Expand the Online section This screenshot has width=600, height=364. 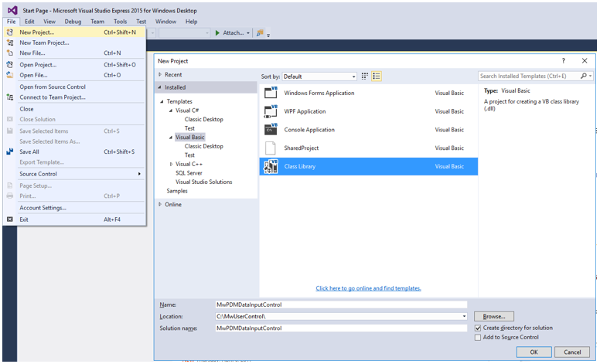pos(160,205)
